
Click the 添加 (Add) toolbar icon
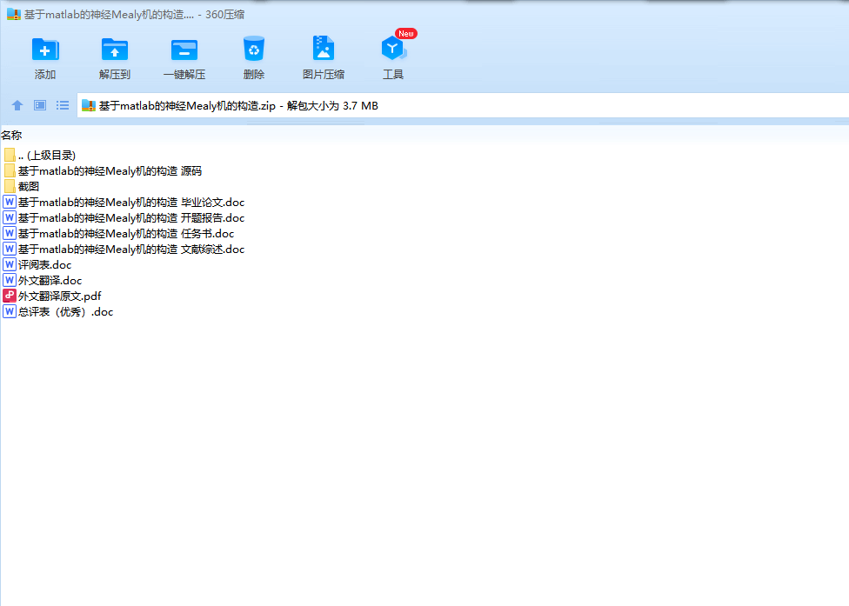[45, 50]
